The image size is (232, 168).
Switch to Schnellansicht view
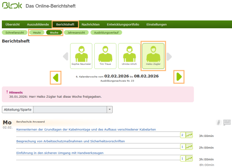[x=14, y=32]
